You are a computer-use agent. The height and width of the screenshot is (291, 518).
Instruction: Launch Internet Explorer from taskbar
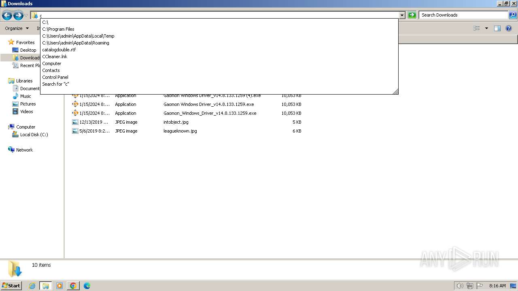[32, 286]
